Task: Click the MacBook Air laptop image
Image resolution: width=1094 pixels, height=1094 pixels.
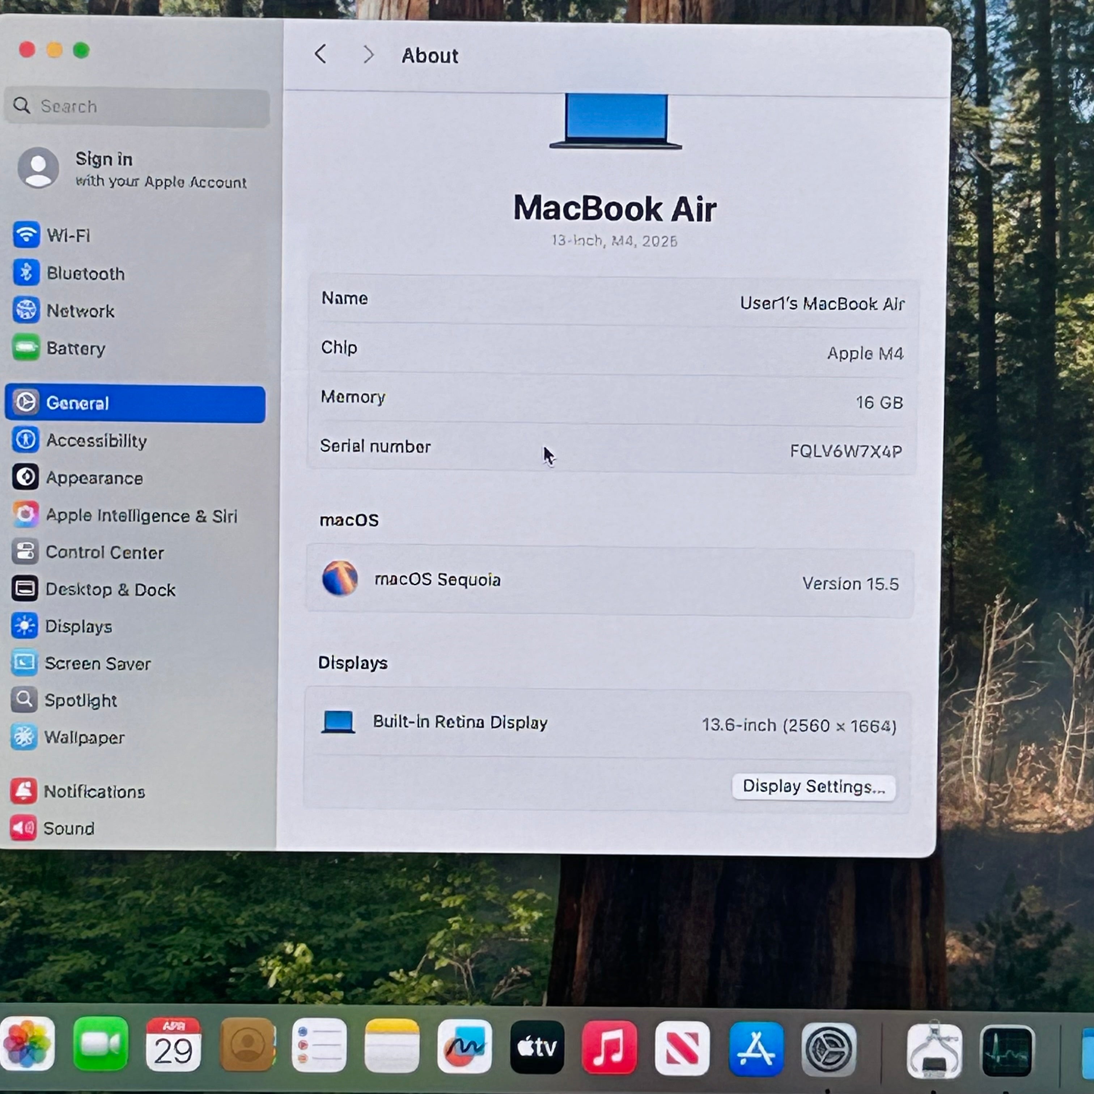Action: 615,122
